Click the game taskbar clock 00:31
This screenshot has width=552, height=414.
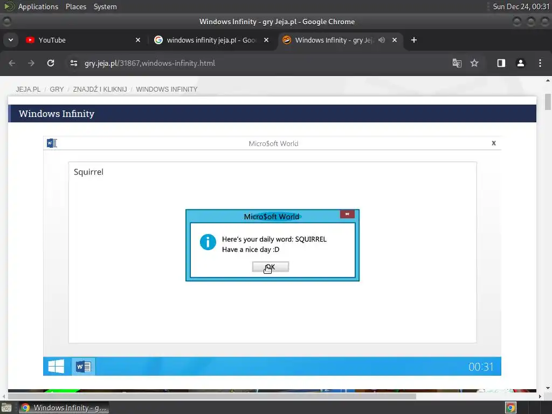click(x=481, y=367)
